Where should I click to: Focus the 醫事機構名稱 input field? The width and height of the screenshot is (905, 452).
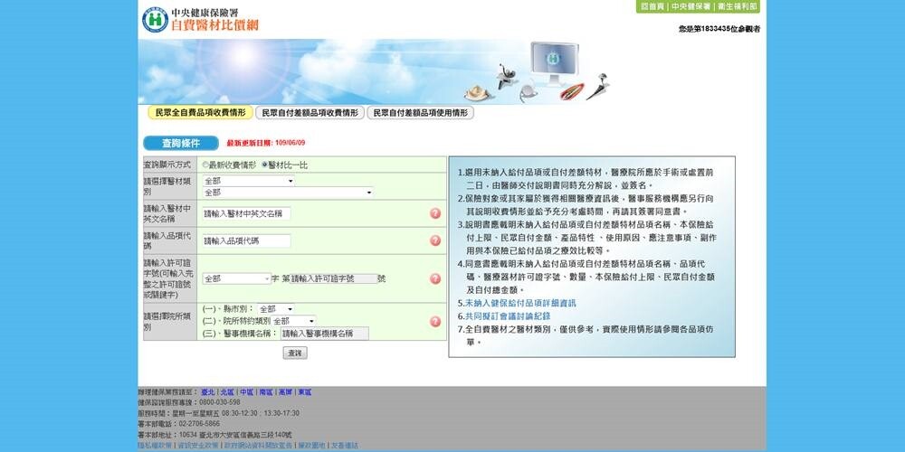tap(324, 334)
